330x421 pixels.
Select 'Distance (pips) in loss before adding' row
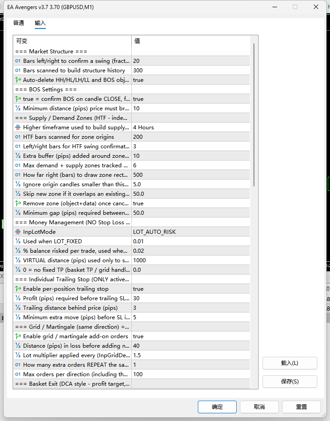(132, 346)
